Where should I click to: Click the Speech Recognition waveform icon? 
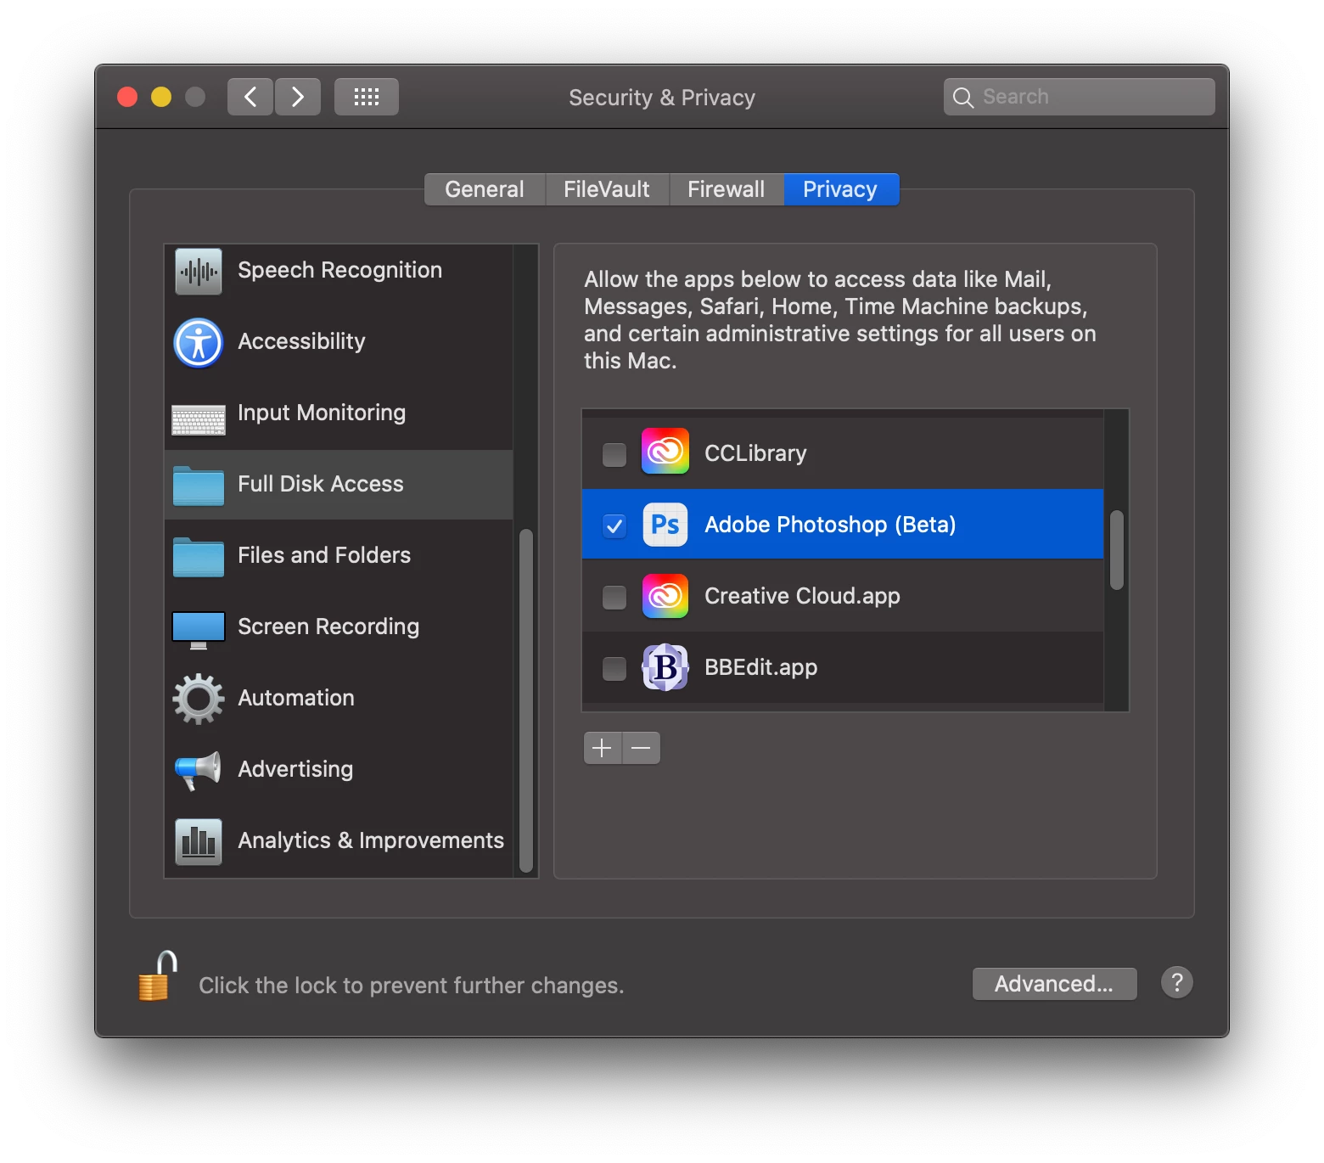199,271
